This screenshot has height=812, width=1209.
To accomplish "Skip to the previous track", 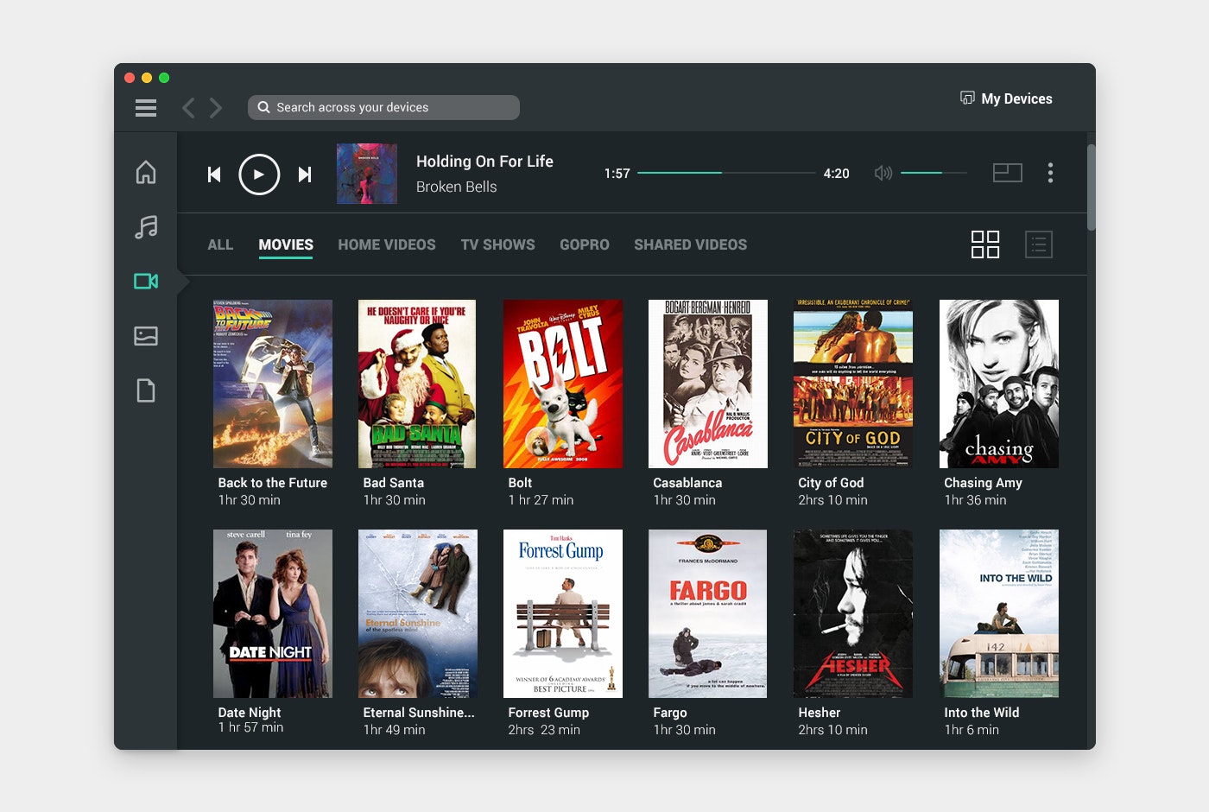I will pos(214,174).
